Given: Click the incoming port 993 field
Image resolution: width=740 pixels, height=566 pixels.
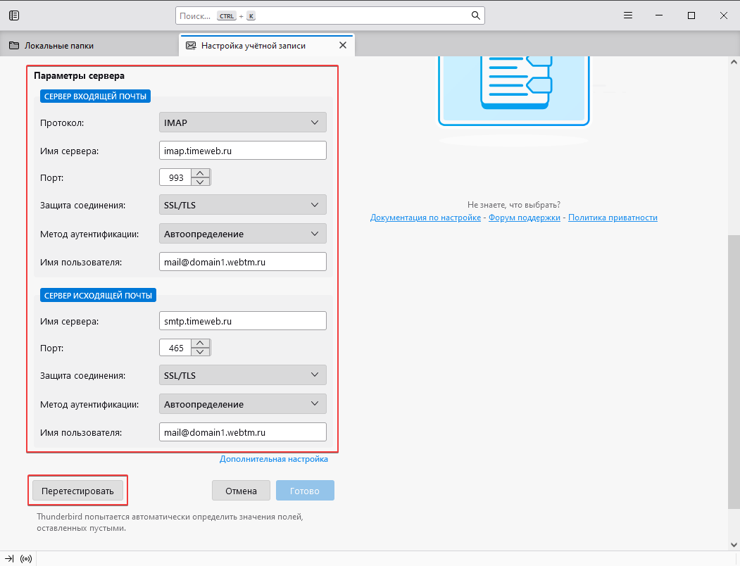Looking at the screenshot, I should coord(175,177).
